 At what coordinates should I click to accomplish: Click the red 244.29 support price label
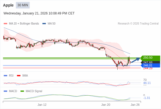[148, 68]
